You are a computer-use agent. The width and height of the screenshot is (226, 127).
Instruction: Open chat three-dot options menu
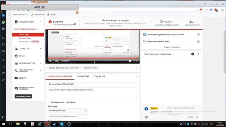(198, 54)
